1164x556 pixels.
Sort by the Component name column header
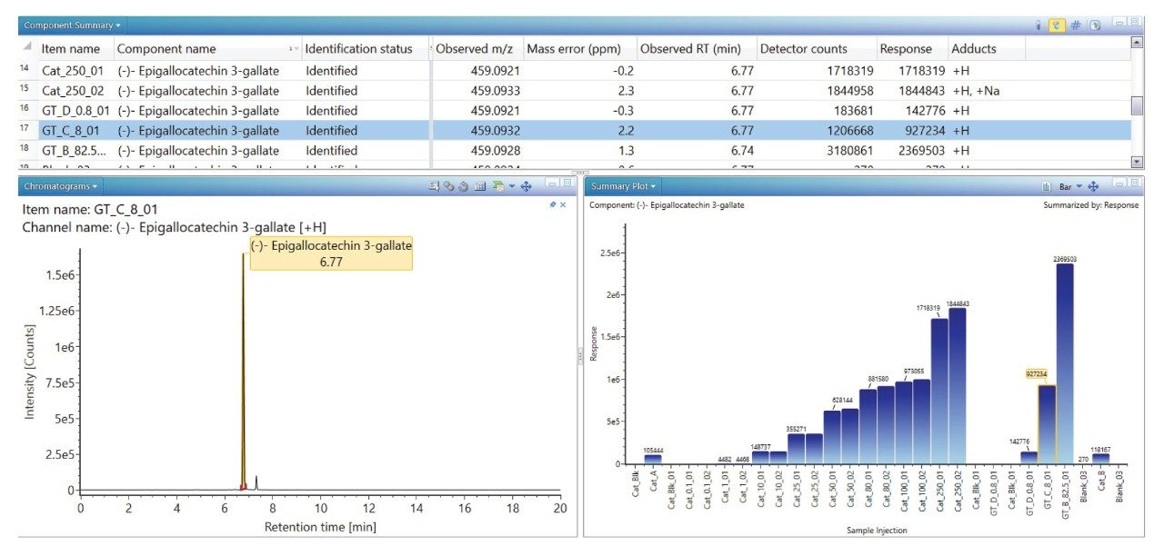click(207, 49)
